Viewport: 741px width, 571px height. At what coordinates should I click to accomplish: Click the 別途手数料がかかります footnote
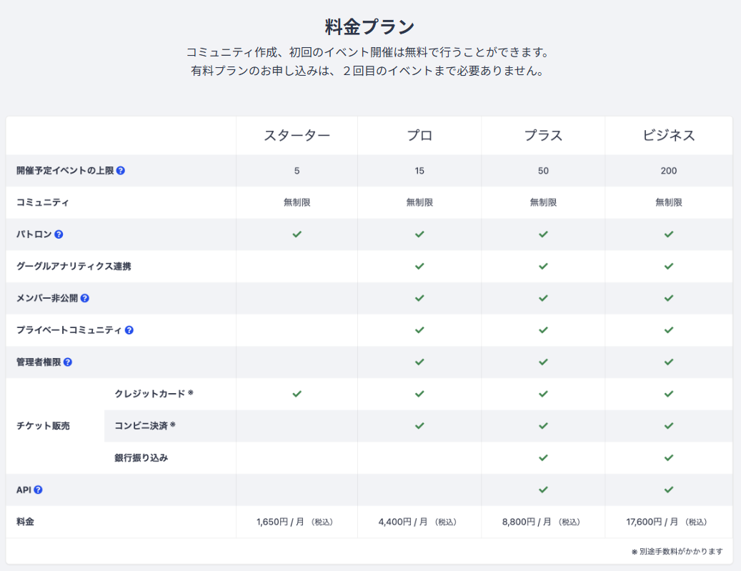[677, 552]
